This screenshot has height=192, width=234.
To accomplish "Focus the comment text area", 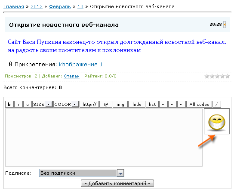I will point(104,137).
